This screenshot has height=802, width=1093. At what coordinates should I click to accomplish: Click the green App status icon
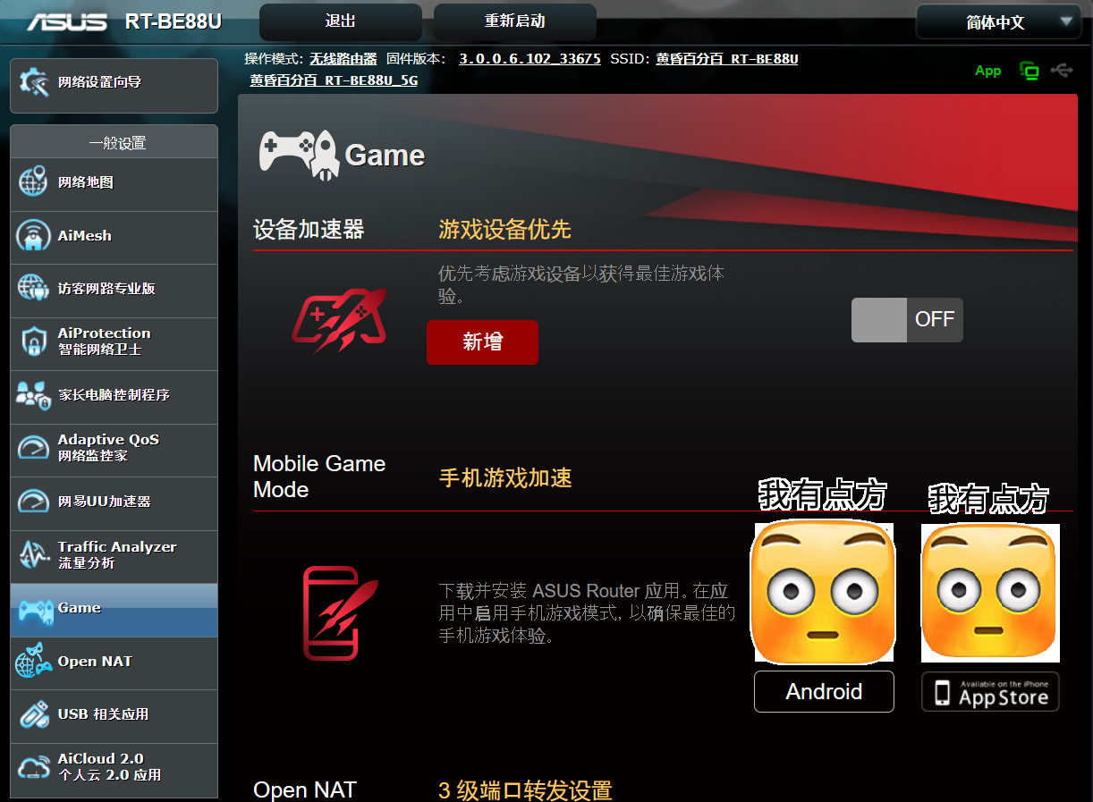988,71
